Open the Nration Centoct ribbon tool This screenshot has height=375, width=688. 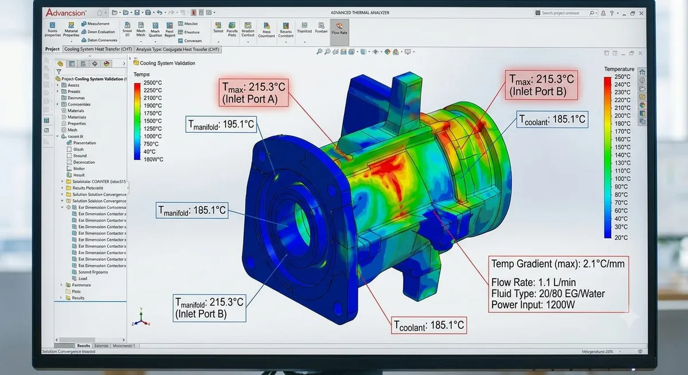pos(248,29)
